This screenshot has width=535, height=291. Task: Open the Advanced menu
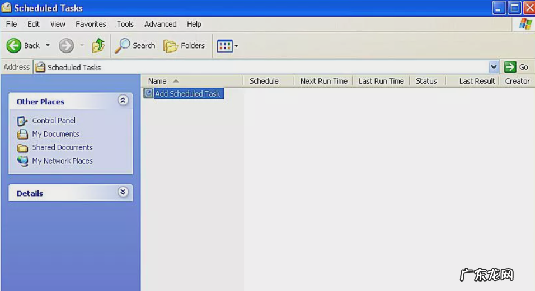pyautogui.click(x=161, y=24)
